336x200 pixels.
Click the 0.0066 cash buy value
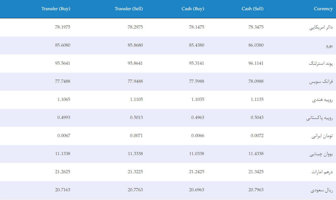(x=198, y=136)
